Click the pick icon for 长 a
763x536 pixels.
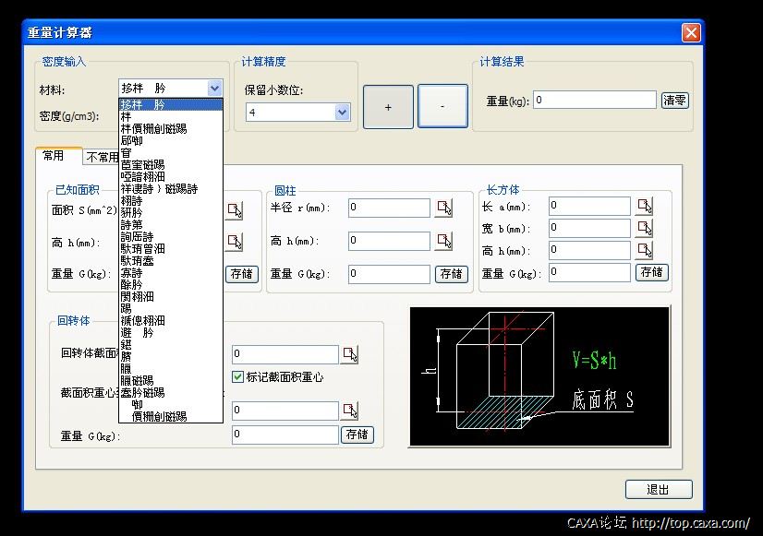(x=645, y=206)
